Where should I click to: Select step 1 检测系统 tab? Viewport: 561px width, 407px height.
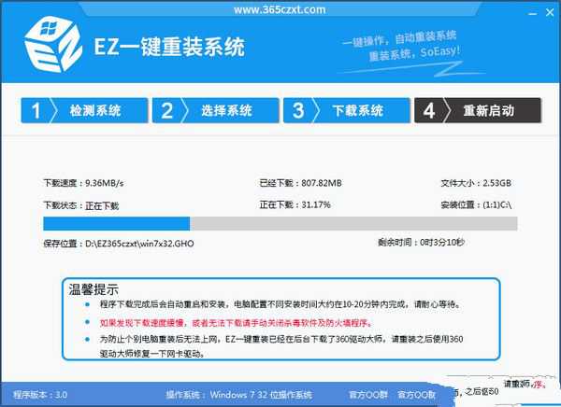(95, 111)
